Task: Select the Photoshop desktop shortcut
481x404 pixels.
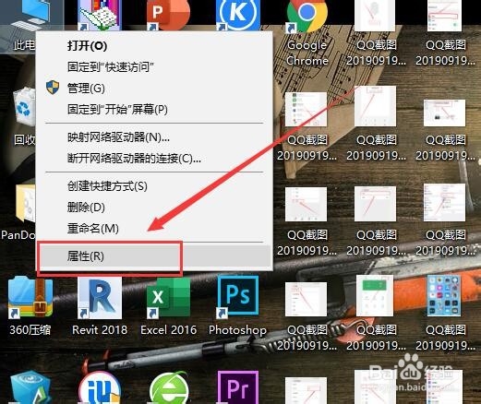Action: 237,305
